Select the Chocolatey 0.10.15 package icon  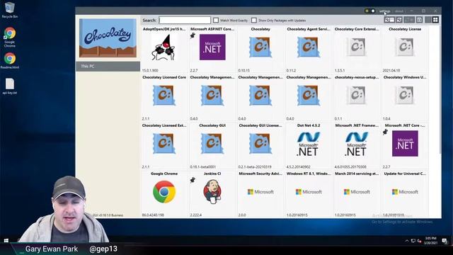point(260,47)
